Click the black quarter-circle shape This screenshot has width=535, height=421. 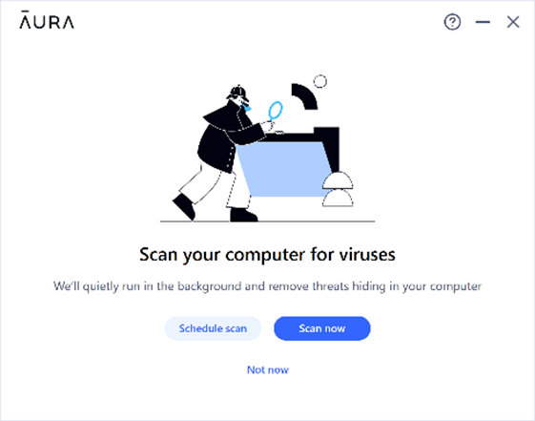click(304, 96)
